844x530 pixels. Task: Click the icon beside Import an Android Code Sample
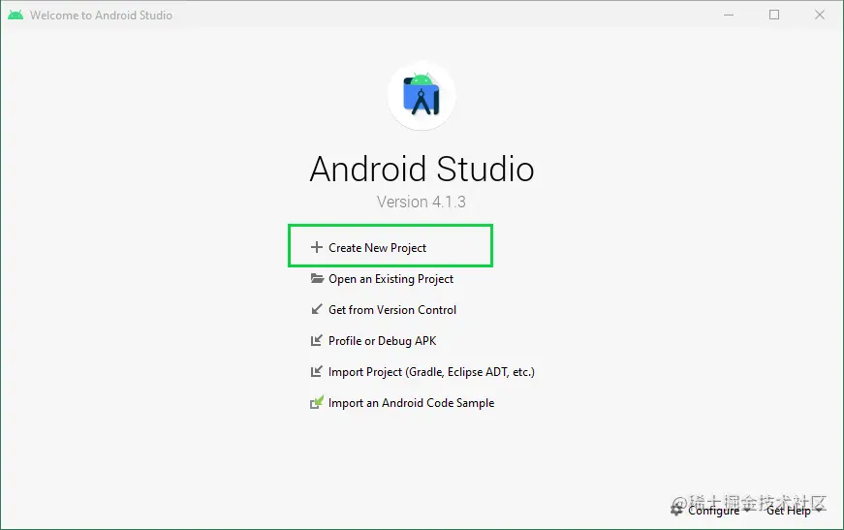pyautogui.click(x=317, y=402)
